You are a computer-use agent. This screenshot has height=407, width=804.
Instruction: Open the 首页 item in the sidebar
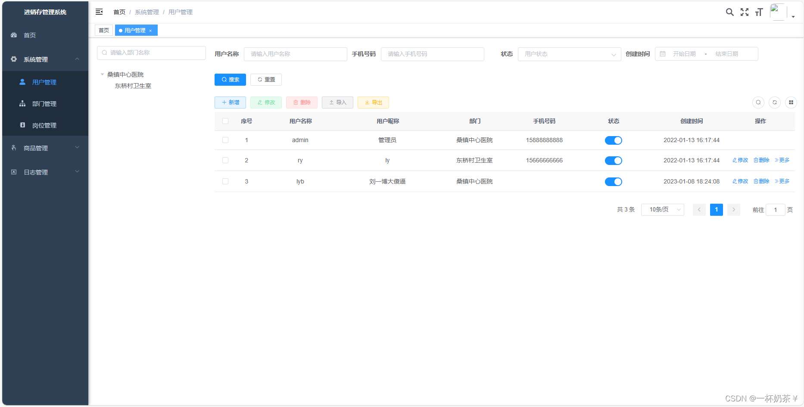tap(45, 35)
